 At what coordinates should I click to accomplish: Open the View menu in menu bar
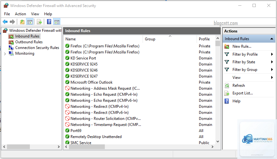tap(35, 14)
